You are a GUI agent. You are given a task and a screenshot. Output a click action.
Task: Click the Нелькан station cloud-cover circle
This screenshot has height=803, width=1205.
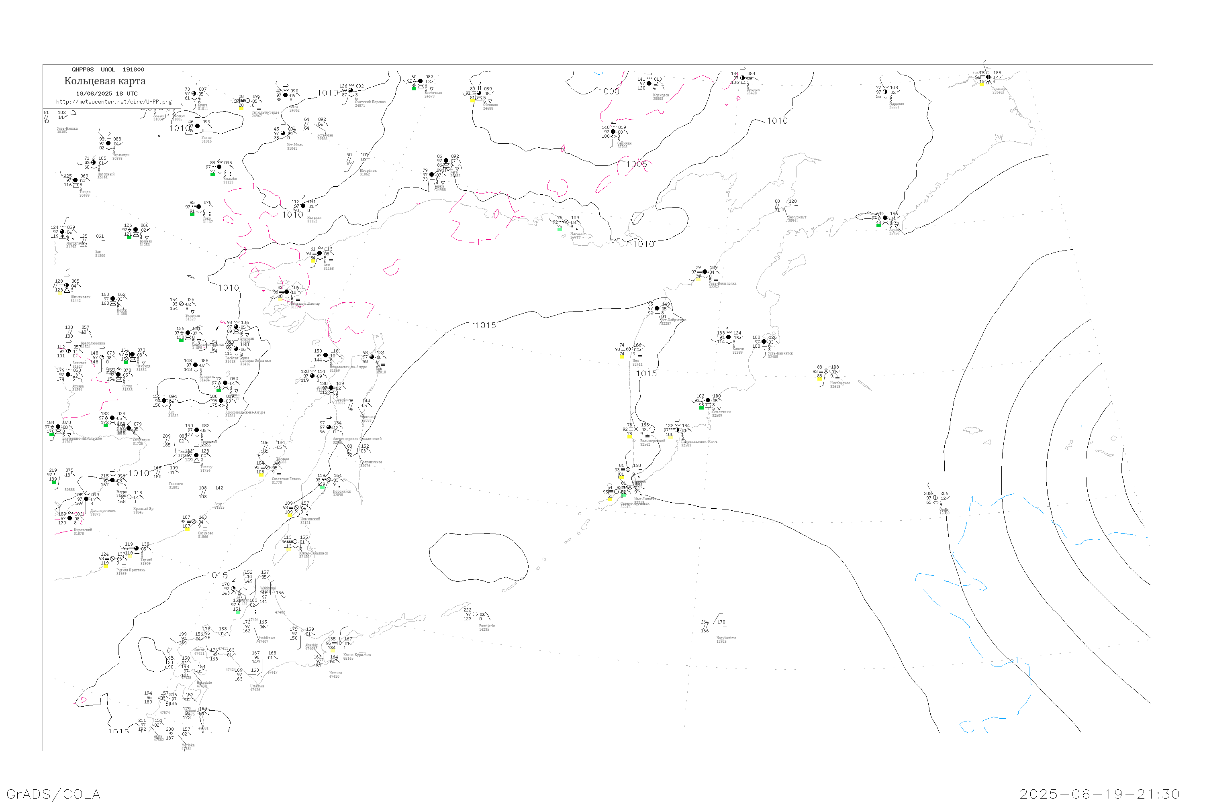pyautogui.click(x=303, y=206)
